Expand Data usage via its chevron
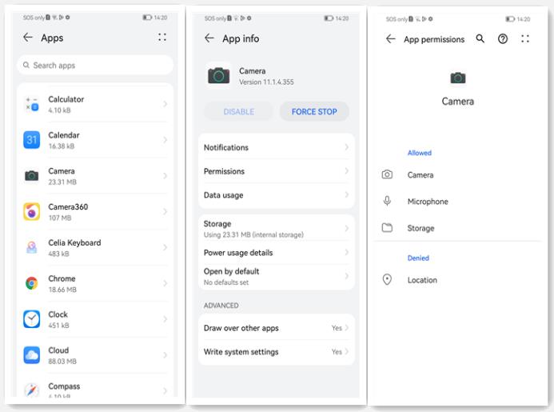Viewport: 554px width, 412px height. (x=346, y=195)
